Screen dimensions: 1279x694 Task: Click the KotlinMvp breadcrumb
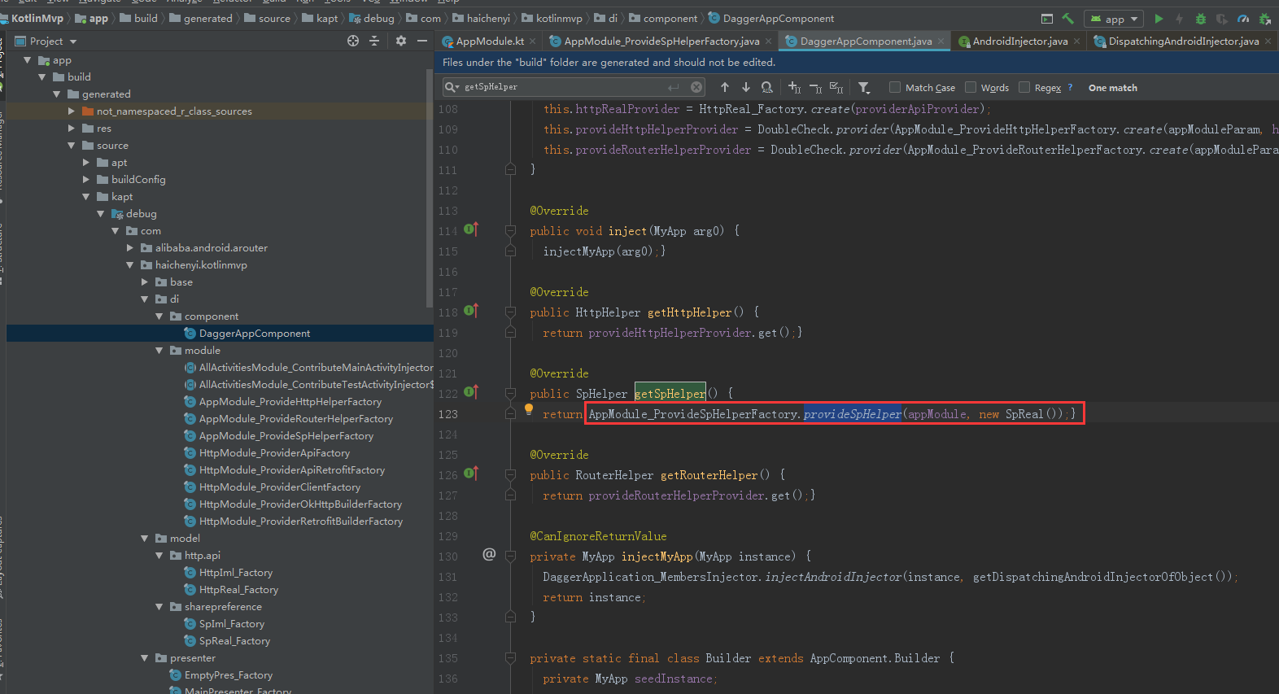(37, 18)
